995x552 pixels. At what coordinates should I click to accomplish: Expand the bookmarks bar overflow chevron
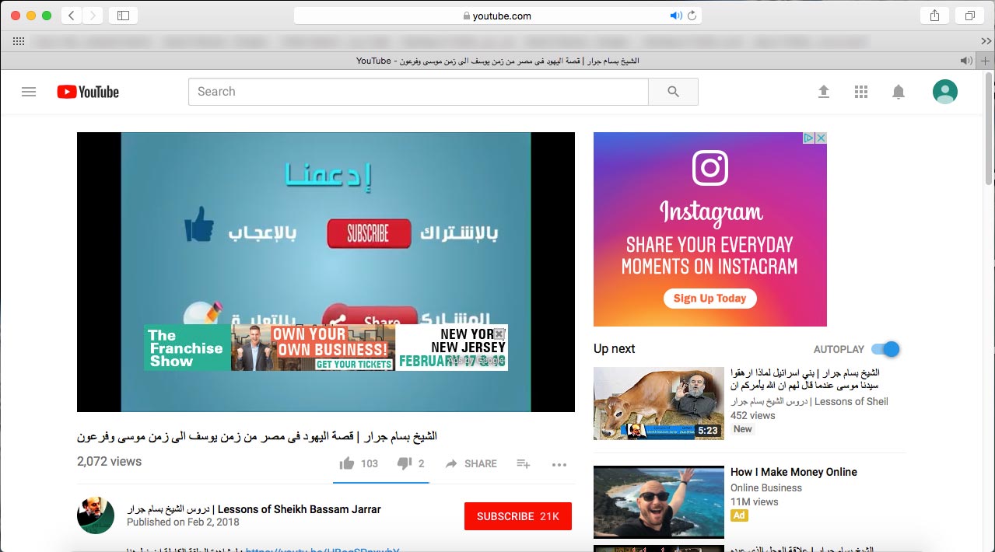[986, 40]
